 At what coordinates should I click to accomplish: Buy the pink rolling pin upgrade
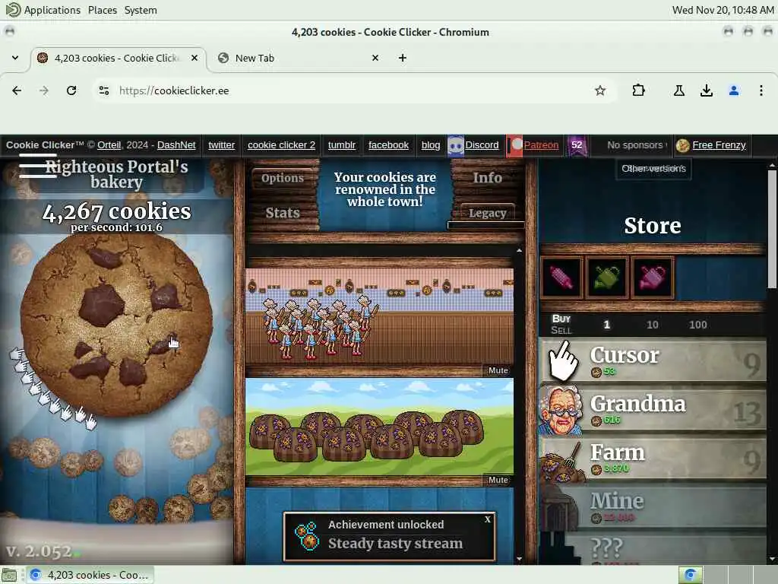click(x=561, y=278)
